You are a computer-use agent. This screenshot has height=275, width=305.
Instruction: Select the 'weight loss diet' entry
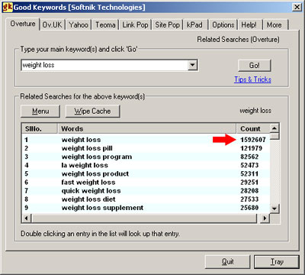pyautogui.click(x=146, y=199)
